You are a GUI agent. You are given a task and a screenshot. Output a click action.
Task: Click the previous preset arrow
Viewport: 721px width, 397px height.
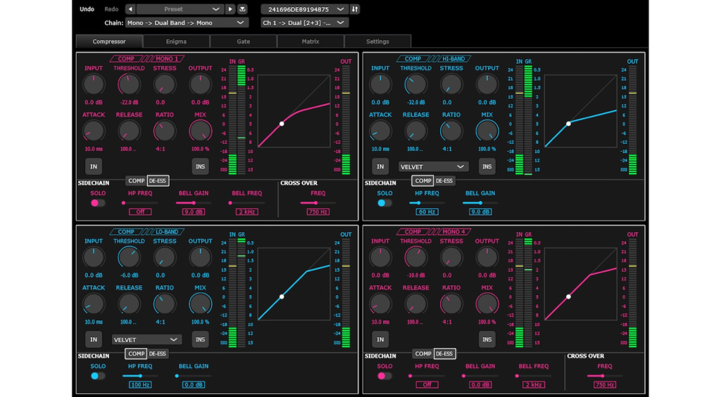130,9
